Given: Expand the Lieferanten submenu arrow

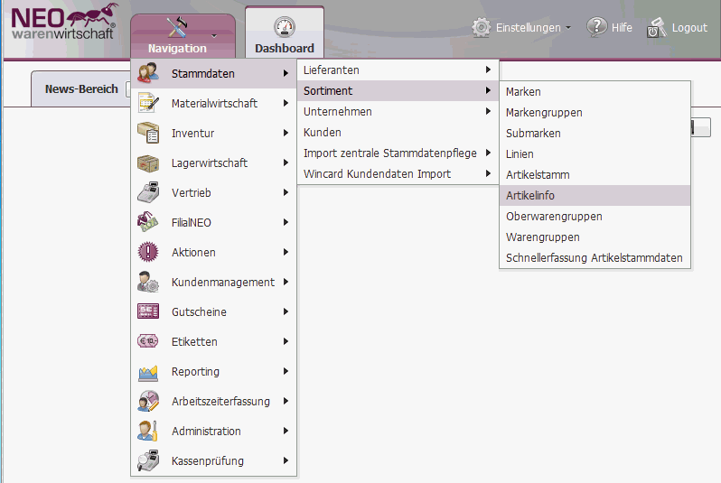Looking at the screenshot, I should click(488, 70).
